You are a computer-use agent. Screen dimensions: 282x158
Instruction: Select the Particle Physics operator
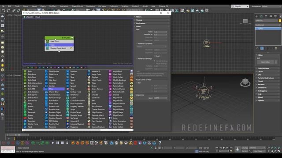click(119, 89)
